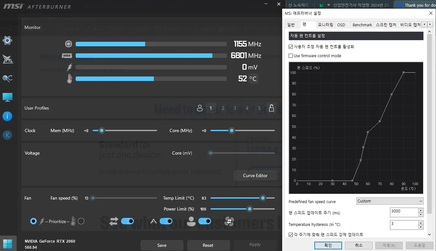This screenshot has height=251, width=436.
Task: Click the Temp Limit slider handle
Action: pyautogui.click(x=263, y=198)
